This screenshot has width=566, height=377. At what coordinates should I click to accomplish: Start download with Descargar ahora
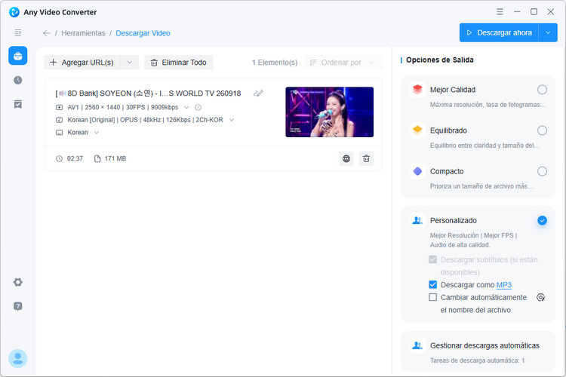point(499,33)
